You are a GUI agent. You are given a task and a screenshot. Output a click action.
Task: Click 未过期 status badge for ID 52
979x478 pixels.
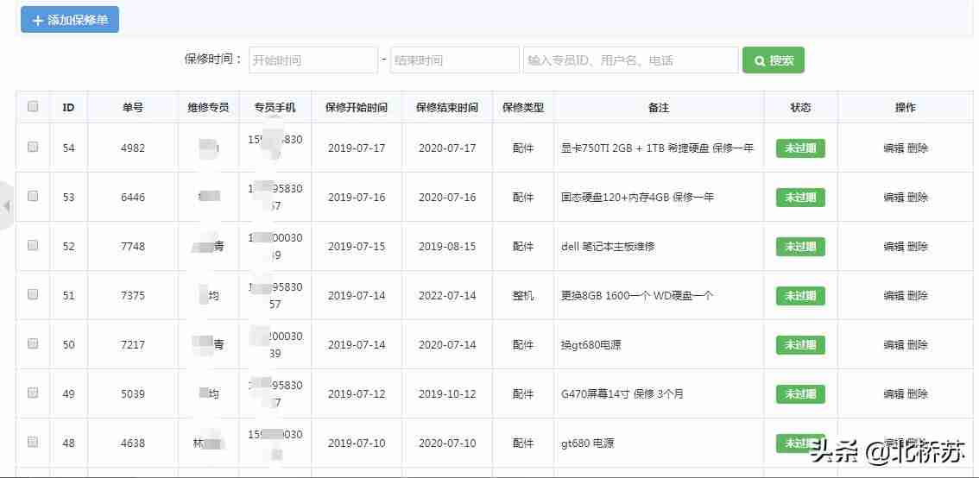click(x=800, y=247)
